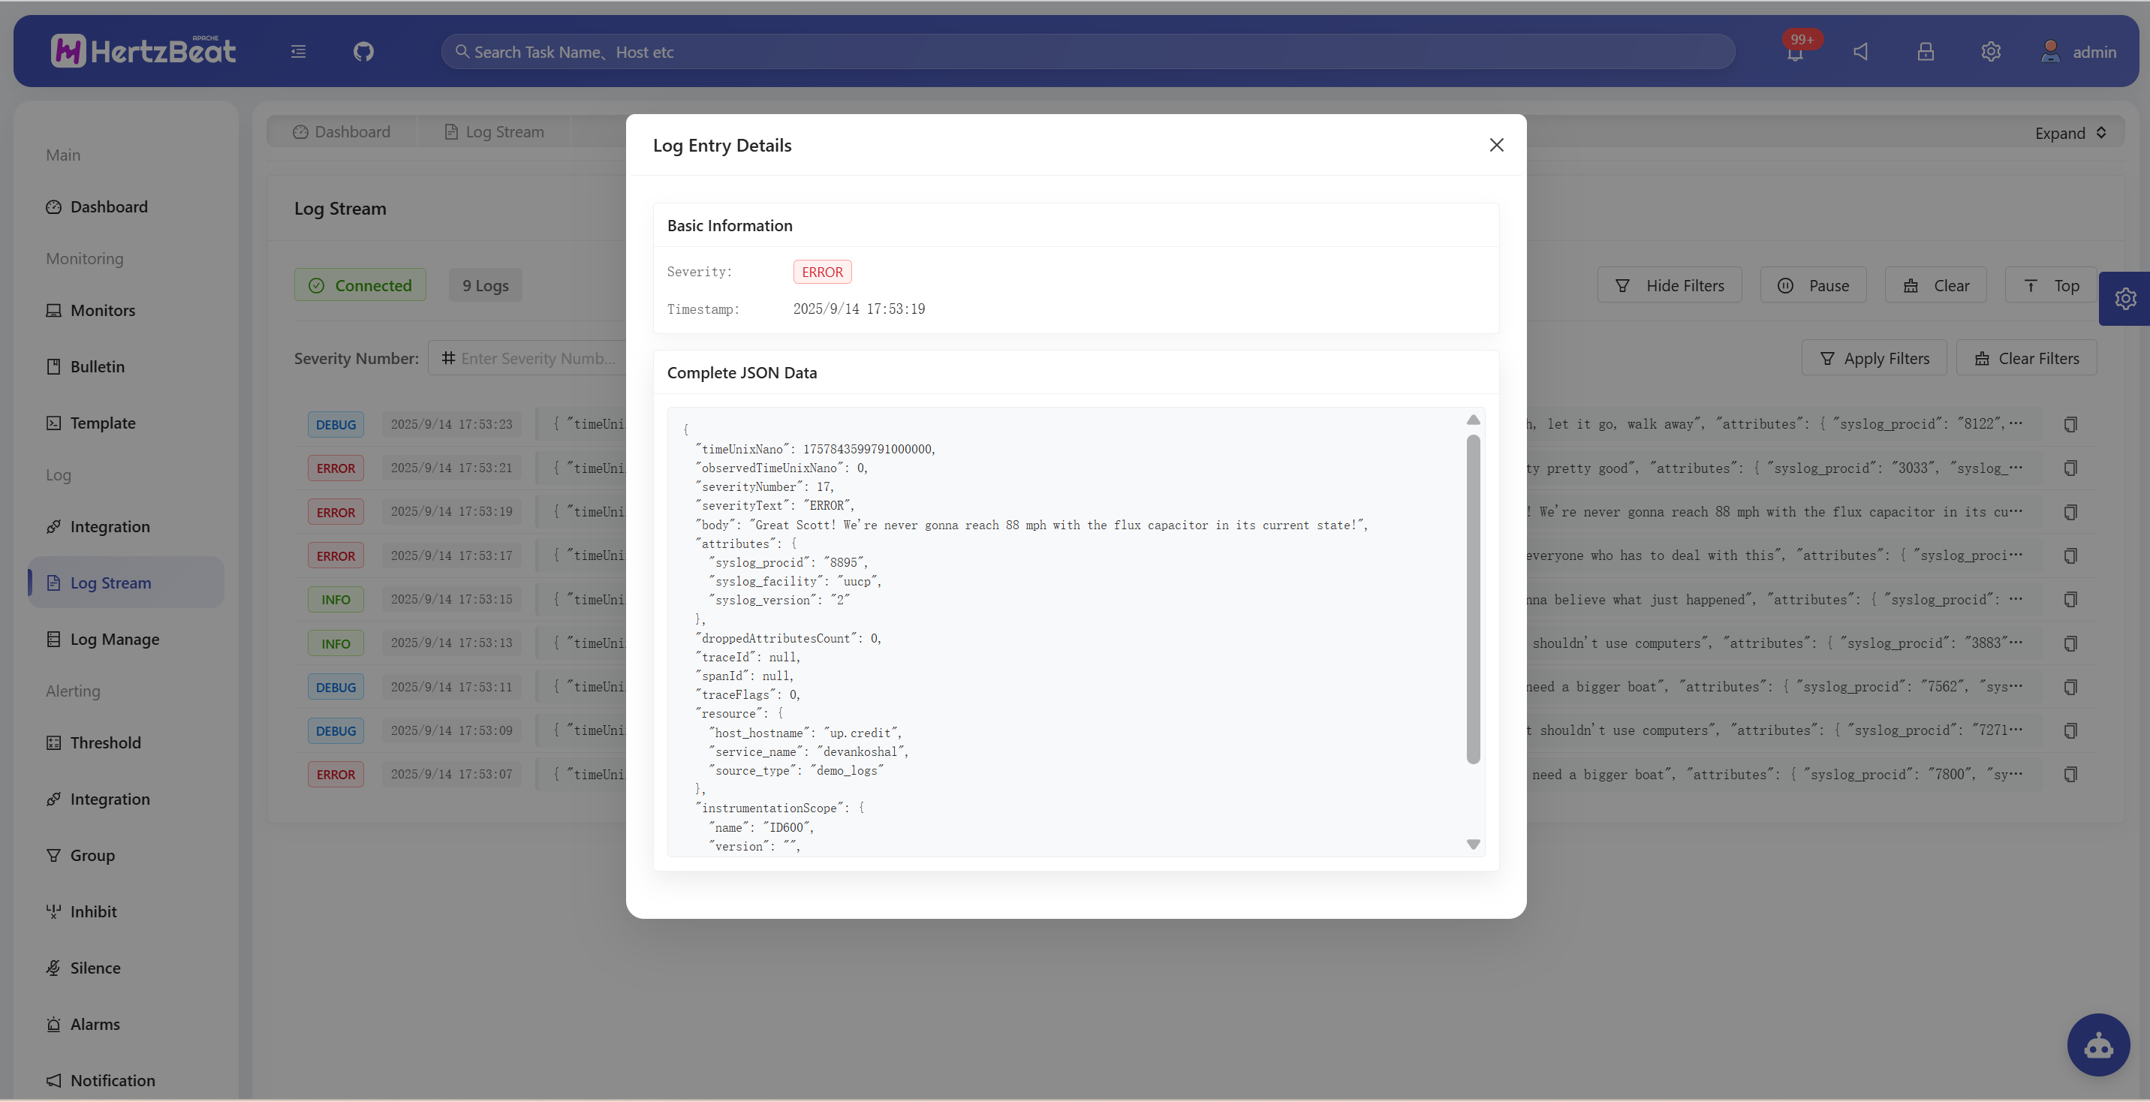Click the Clear Filters button

pyautogui.click(x=2026, y=358)
